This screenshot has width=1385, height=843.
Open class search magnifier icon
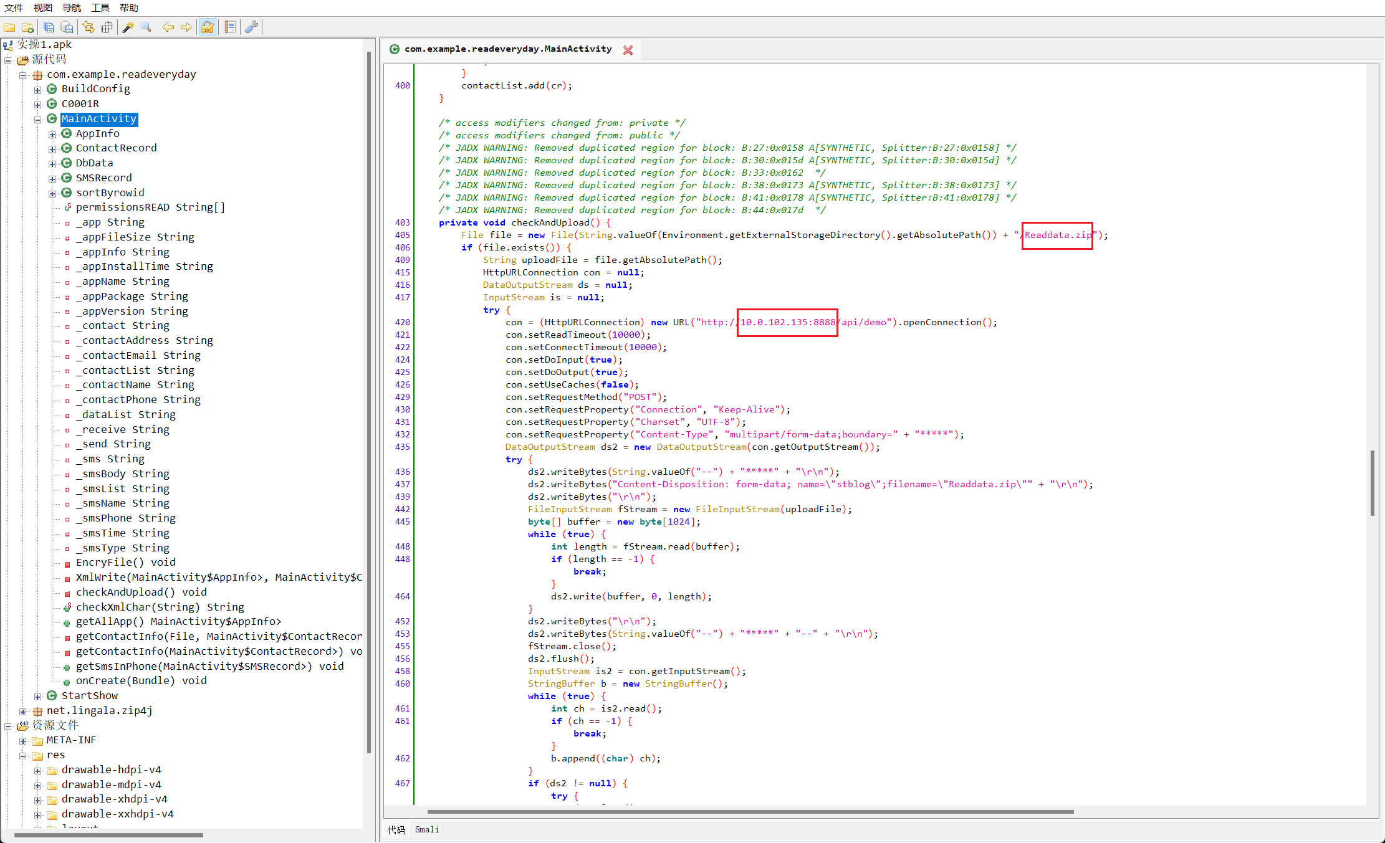(x=146, y=27)
